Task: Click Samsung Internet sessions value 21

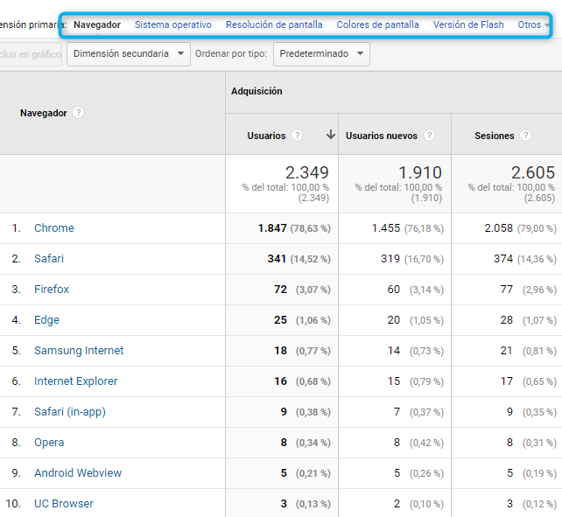Action: click(507, 351)
